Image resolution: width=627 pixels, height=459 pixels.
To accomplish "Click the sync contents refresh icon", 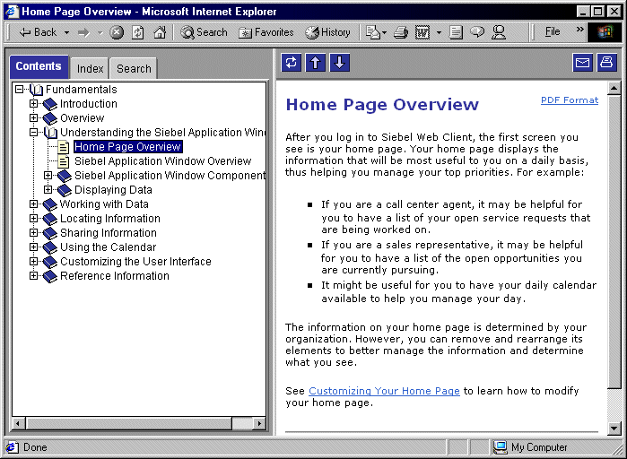I will pos(292,63).
